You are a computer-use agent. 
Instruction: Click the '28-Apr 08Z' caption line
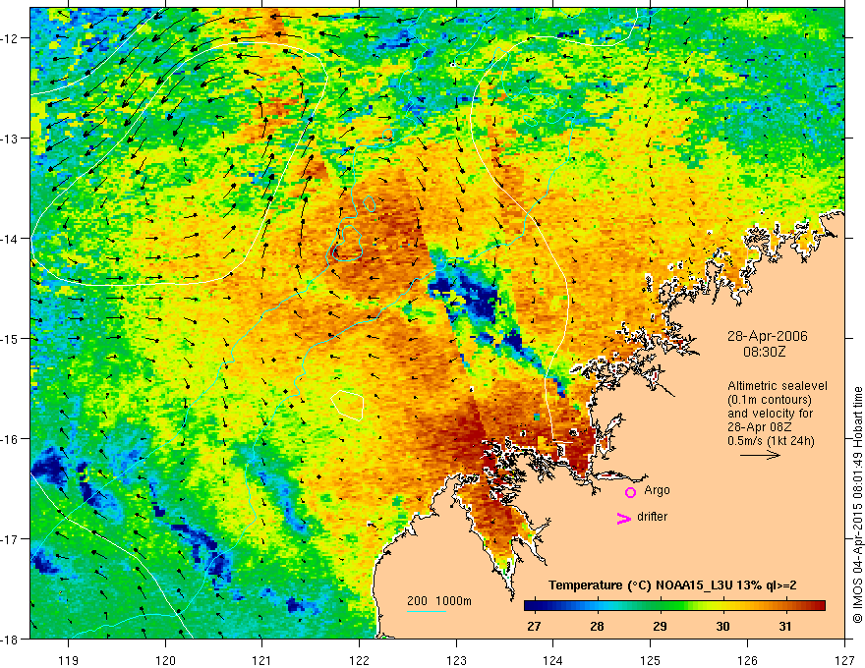point(761,427)
